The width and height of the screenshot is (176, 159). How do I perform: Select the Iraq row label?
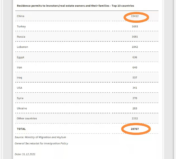point(20,78)
